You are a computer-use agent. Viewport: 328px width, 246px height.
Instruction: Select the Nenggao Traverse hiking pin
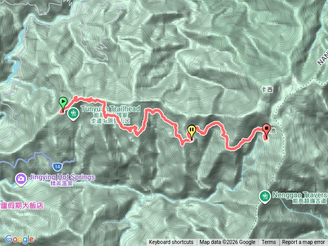point(265,197)
